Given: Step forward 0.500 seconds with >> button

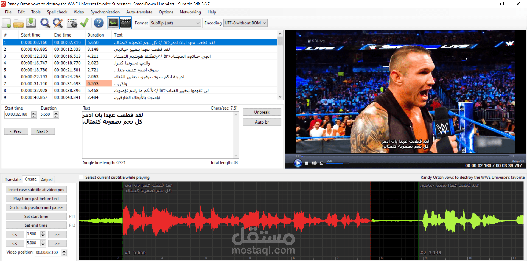Looking at the screenshot, I should click(x=57, y=235).
